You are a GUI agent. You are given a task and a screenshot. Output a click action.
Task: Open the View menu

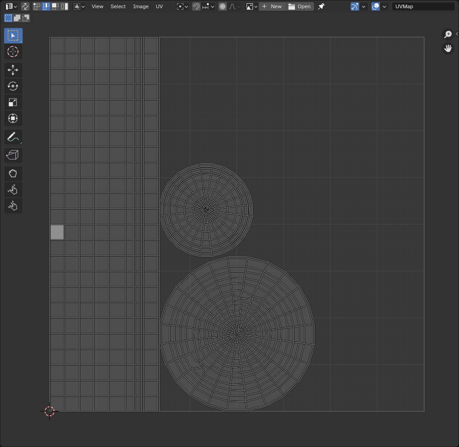[x=98, y=6]
